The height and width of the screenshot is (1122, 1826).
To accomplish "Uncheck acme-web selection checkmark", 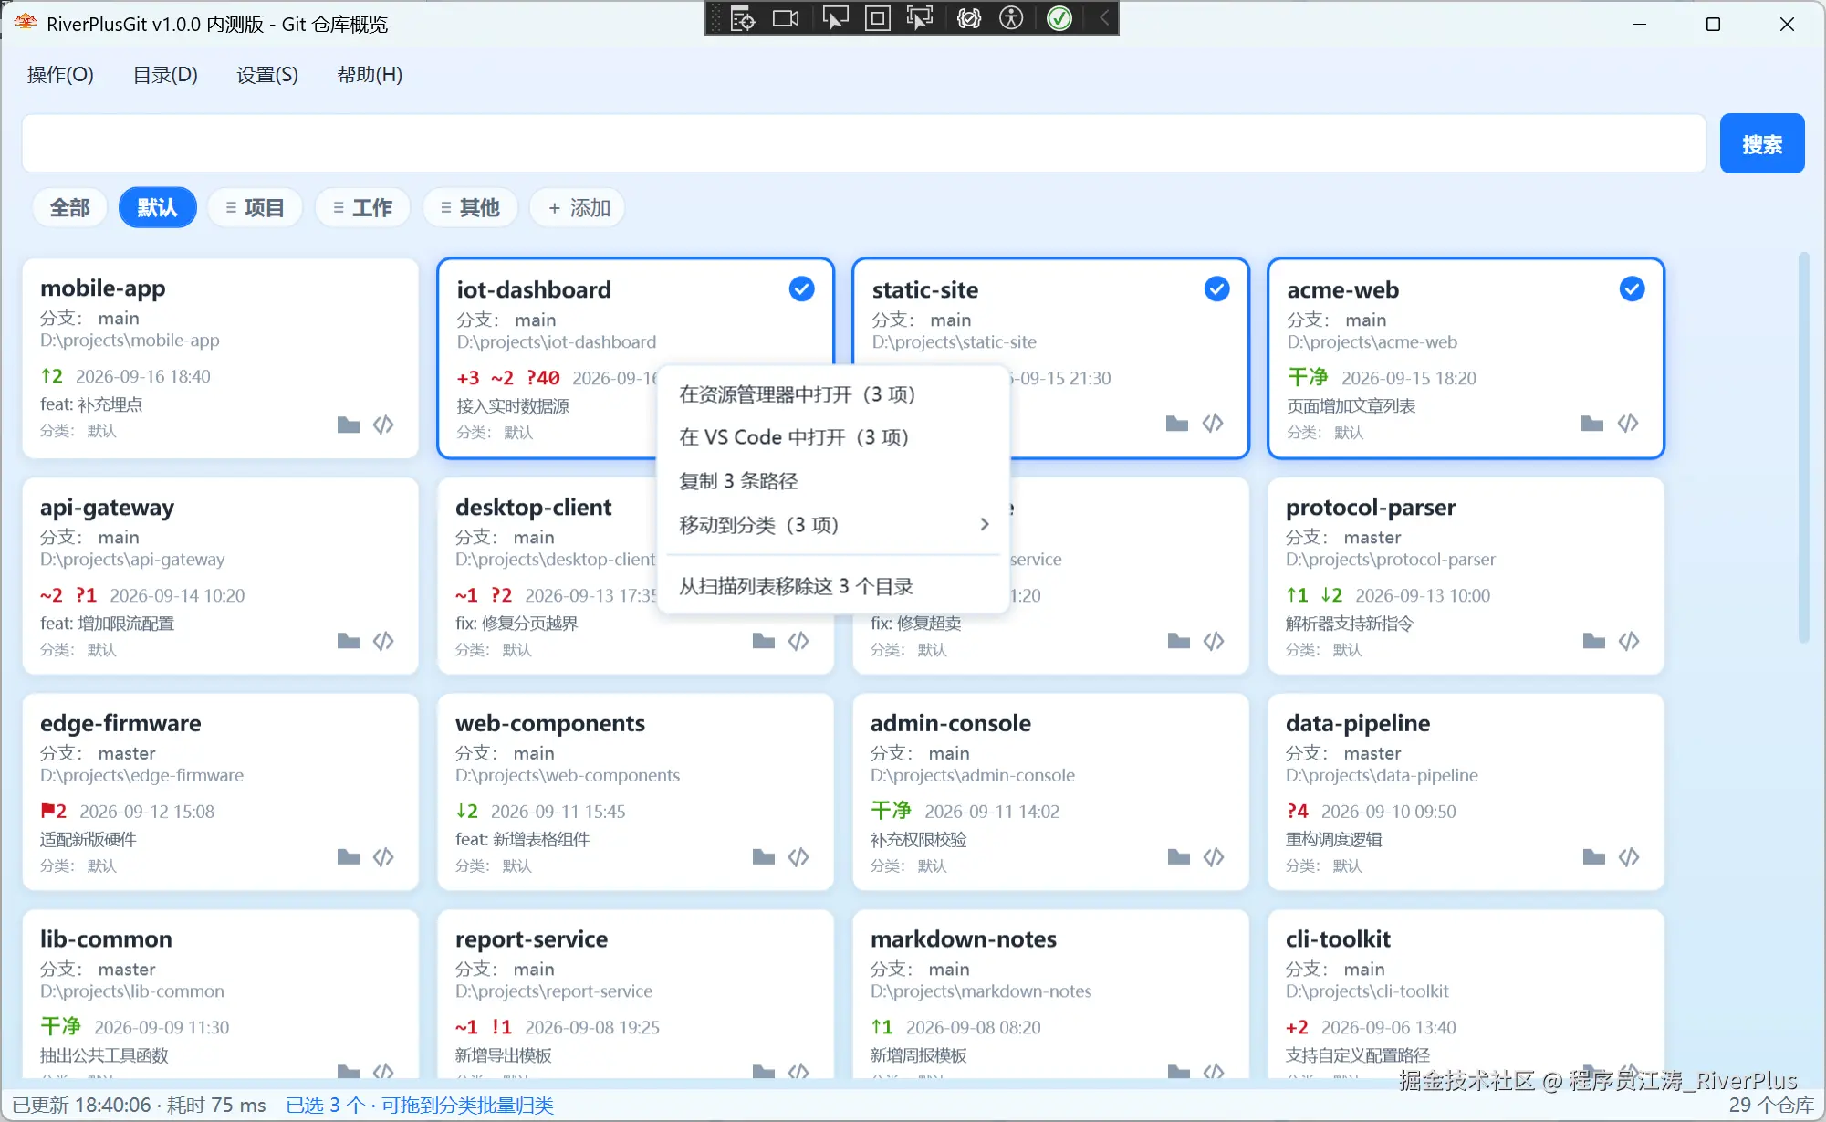I will 1632,289.
